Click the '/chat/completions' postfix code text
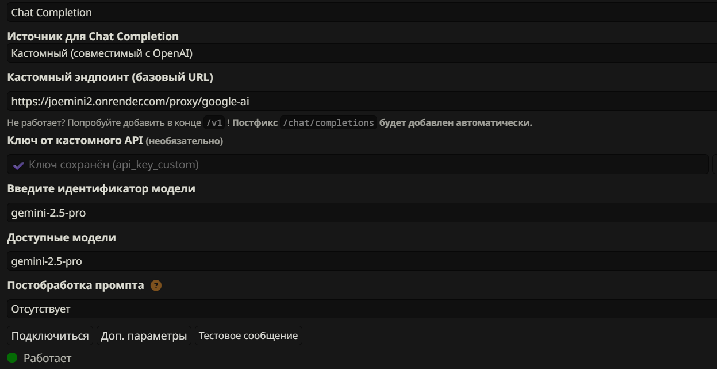This screenshot has width=722, height=370. click(328, 123)
